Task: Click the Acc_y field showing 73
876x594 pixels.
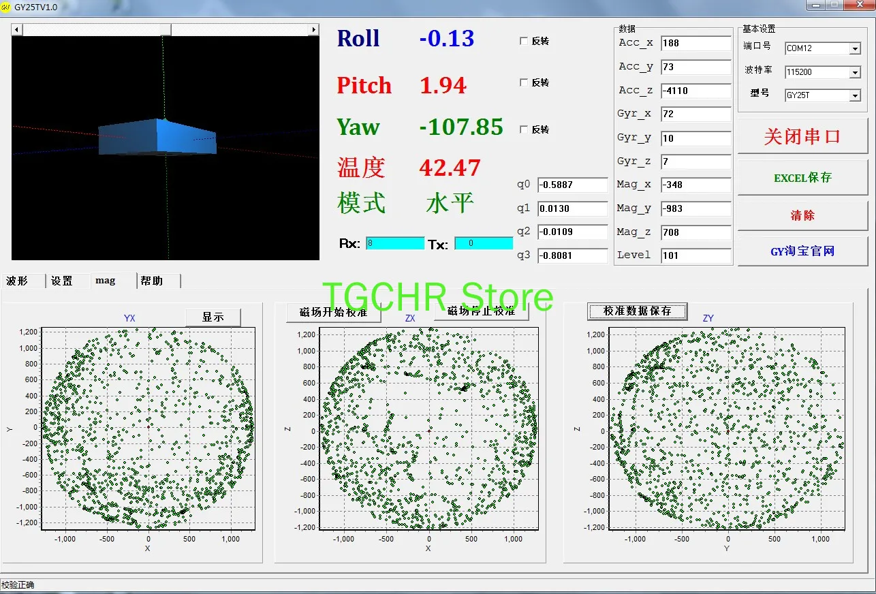Action: click(x=695, y=67)
